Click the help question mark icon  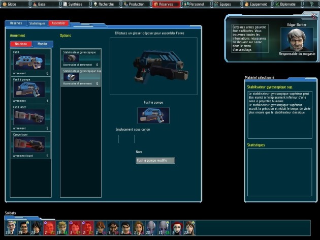click(310, 4)
